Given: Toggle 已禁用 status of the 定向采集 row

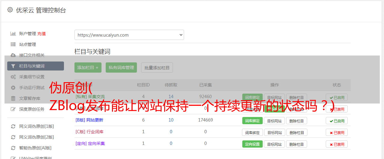Looking at the screenshot, I should tap(337, 144).
